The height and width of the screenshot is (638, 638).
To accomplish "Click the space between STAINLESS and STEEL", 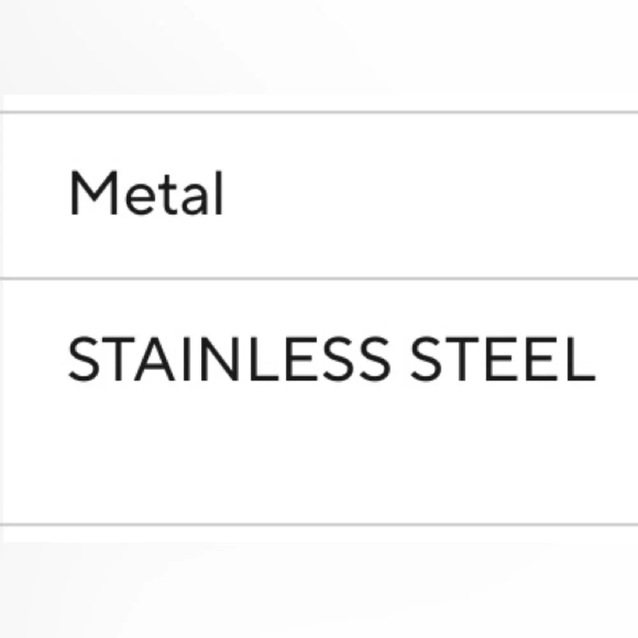I will pyautogui.click(x=399, y=360).
